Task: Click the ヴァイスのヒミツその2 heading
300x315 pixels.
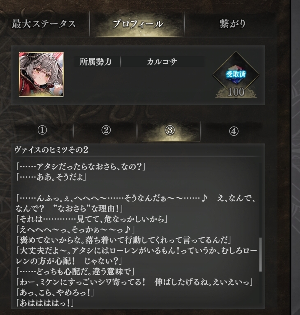Action: pyautogui.click(x=51, y=150)
